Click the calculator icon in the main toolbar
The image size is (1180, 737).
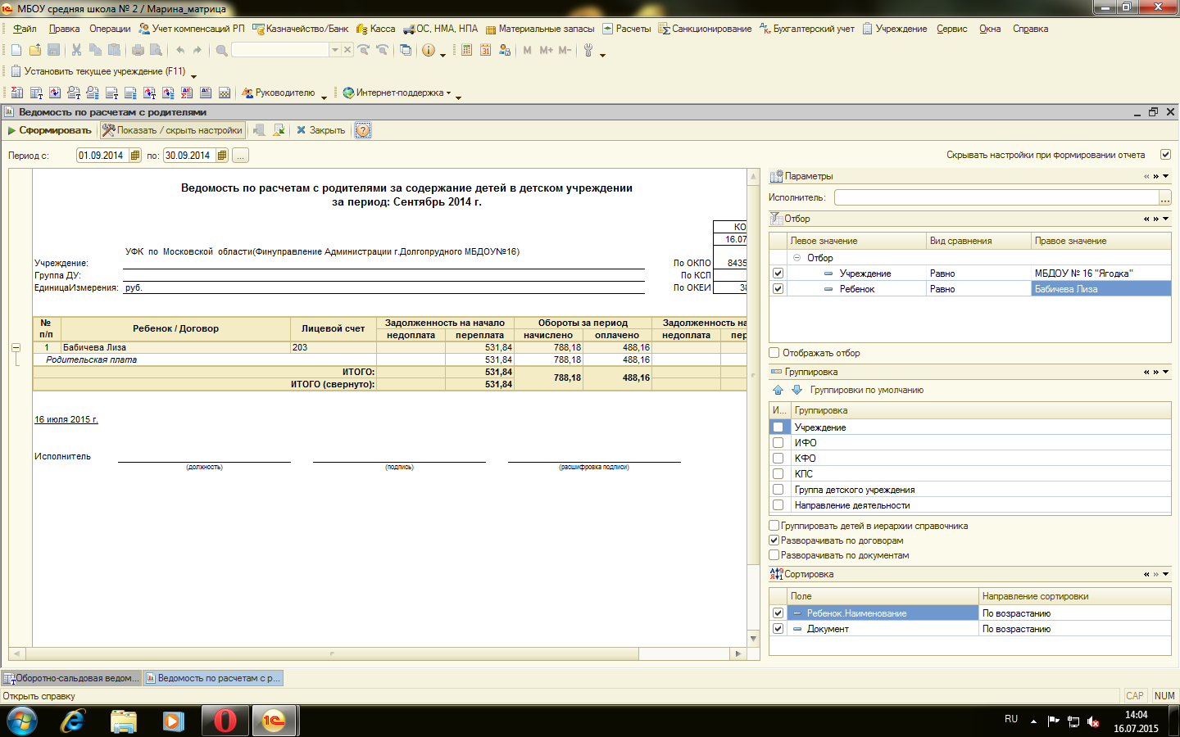click(466, 50)
